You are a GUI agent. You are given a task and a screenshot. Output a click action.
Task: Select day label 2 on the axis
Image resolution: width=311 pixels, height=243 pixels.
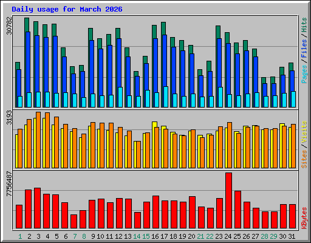point(29,236)
